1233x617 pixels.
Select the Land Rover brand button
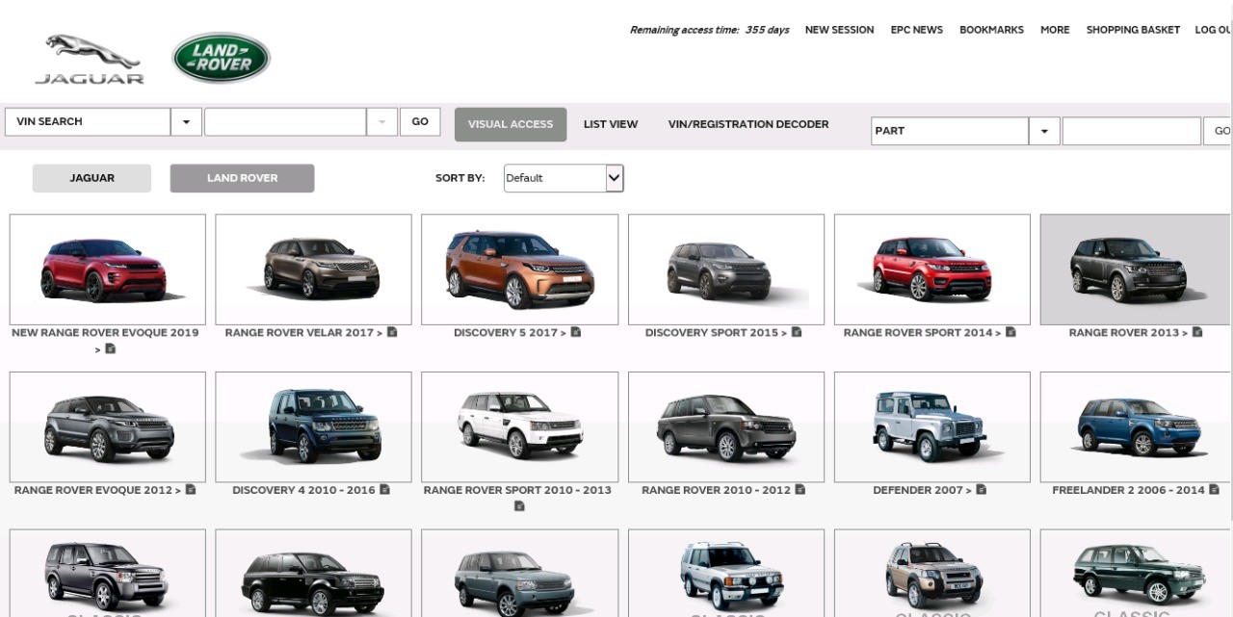click(242, 178)
